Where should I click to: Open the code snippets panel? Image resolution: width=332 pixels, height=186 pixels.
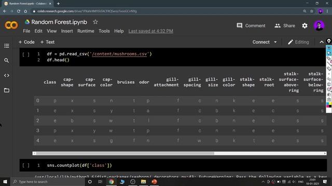coord(7,75)
